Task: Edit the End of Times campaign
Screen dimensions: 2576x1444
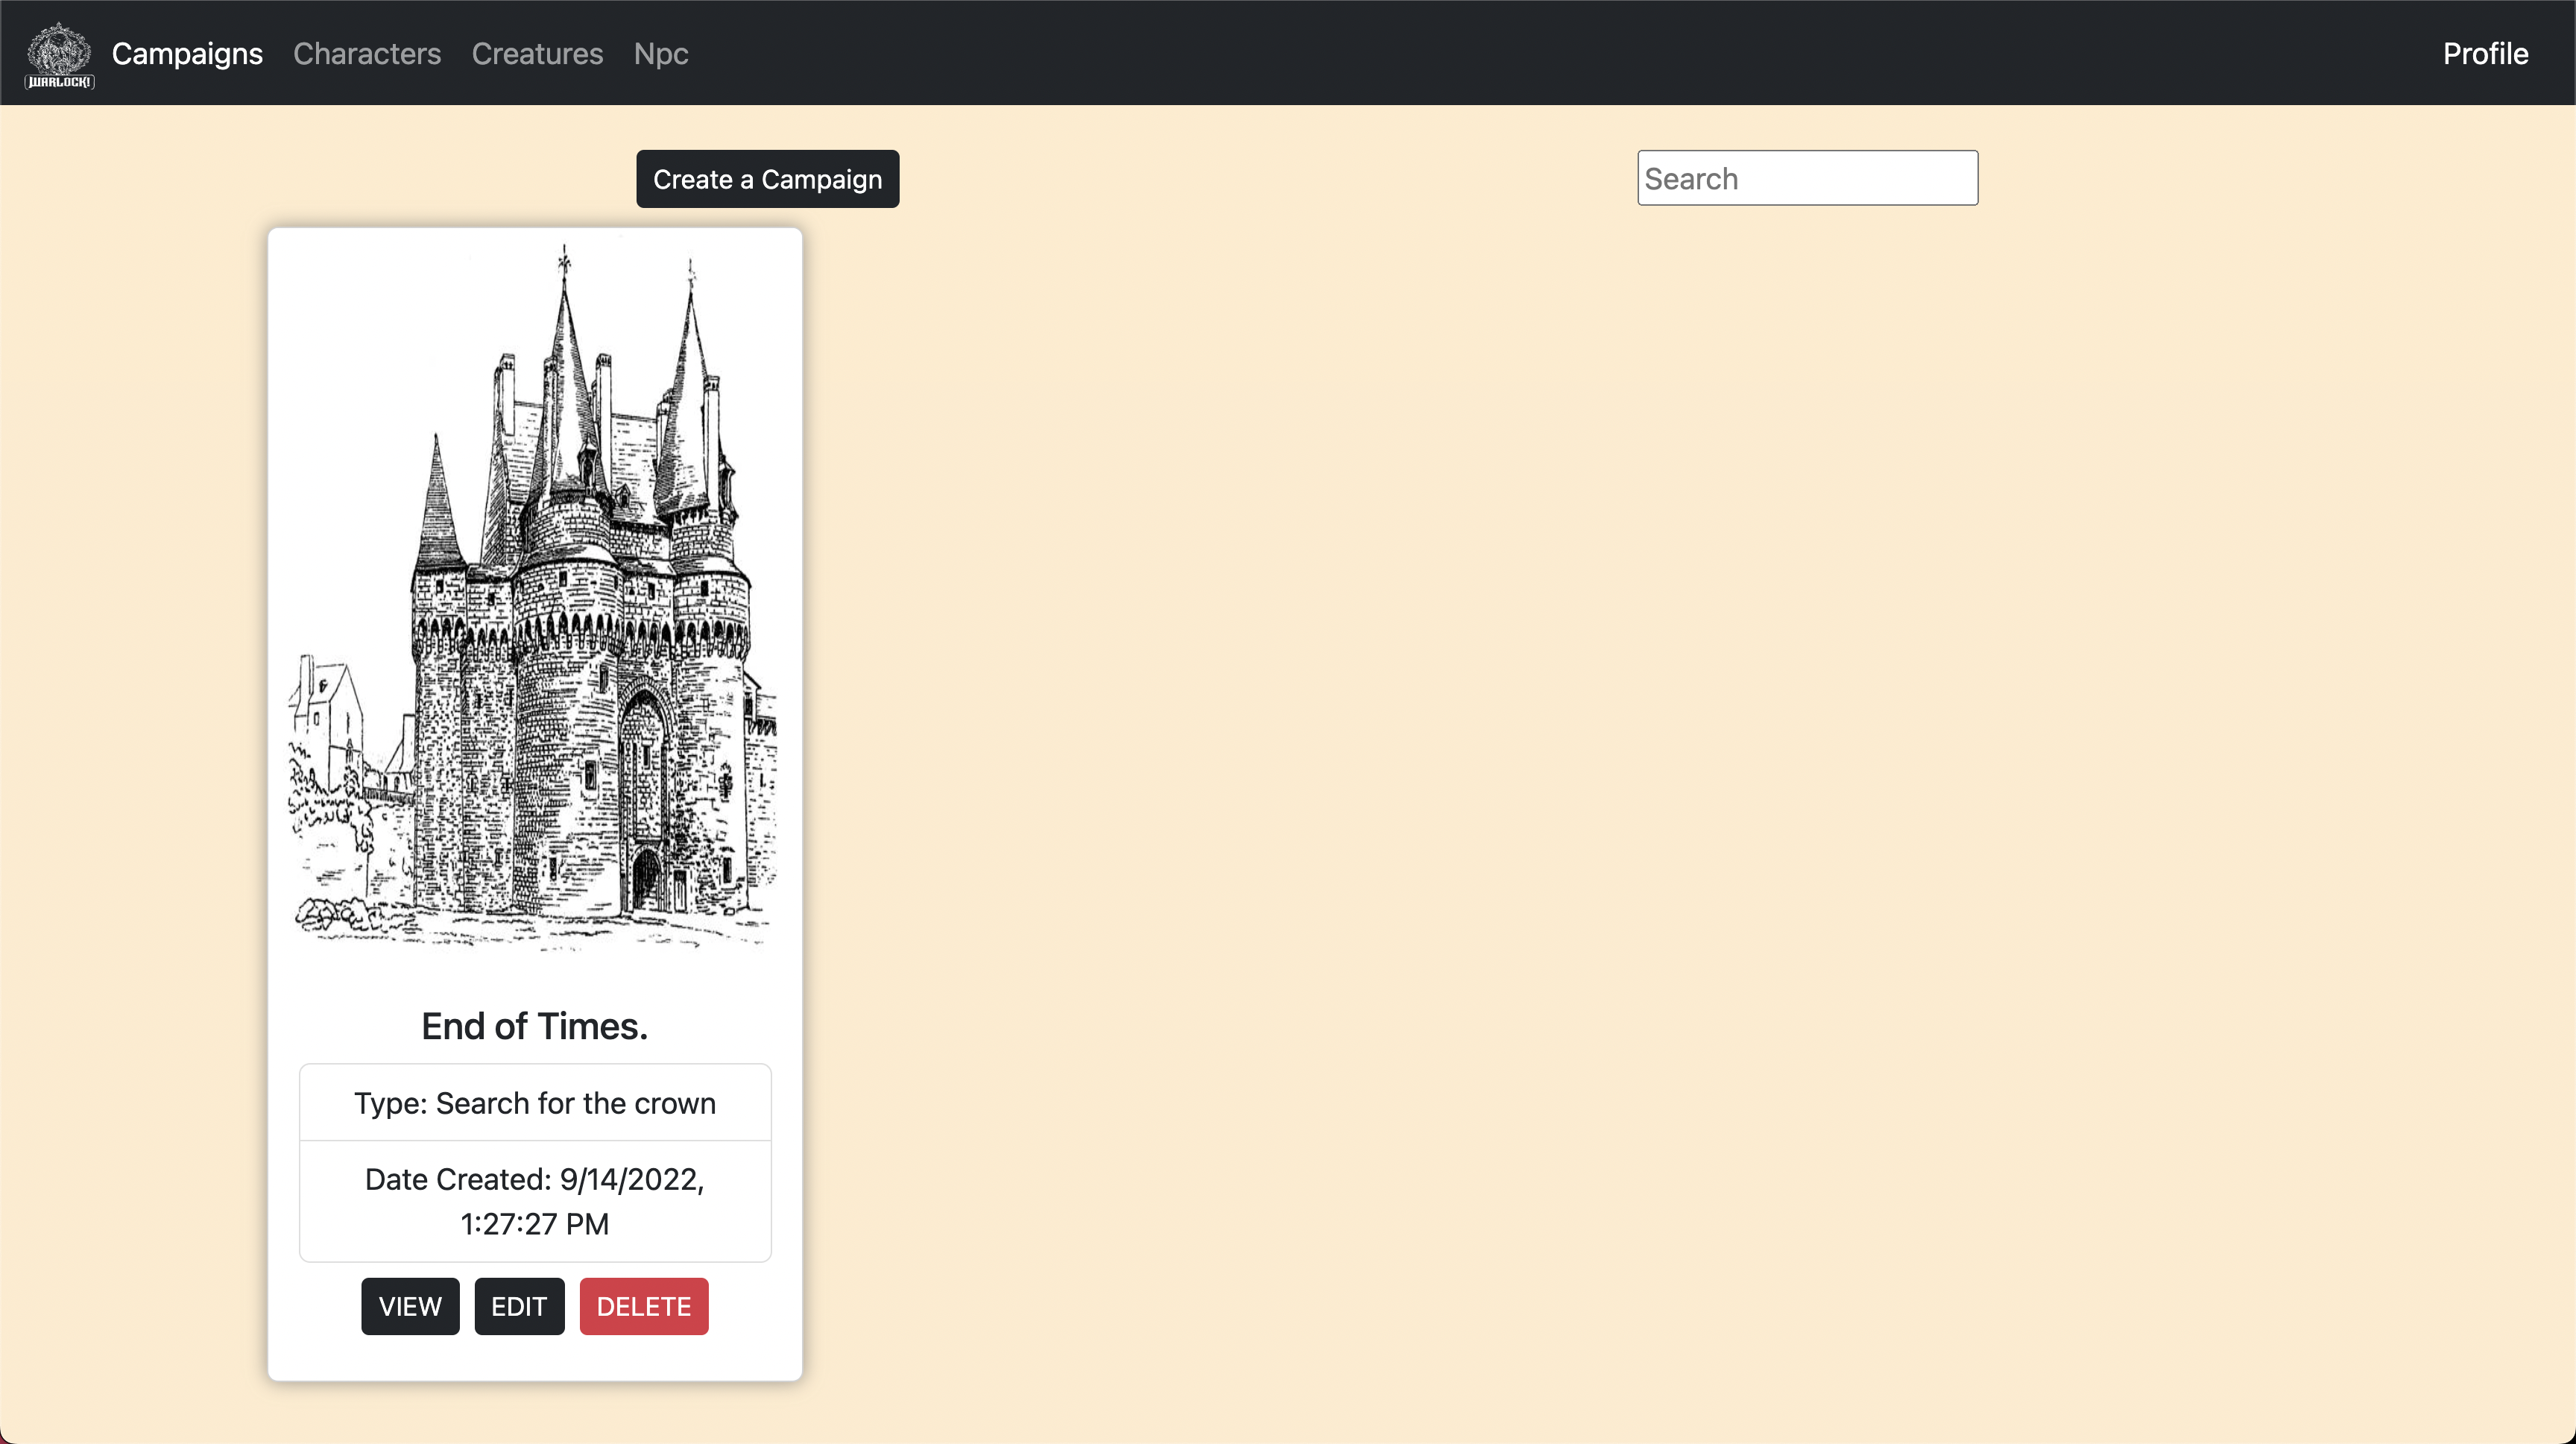Action: [x=518, y=1306]
